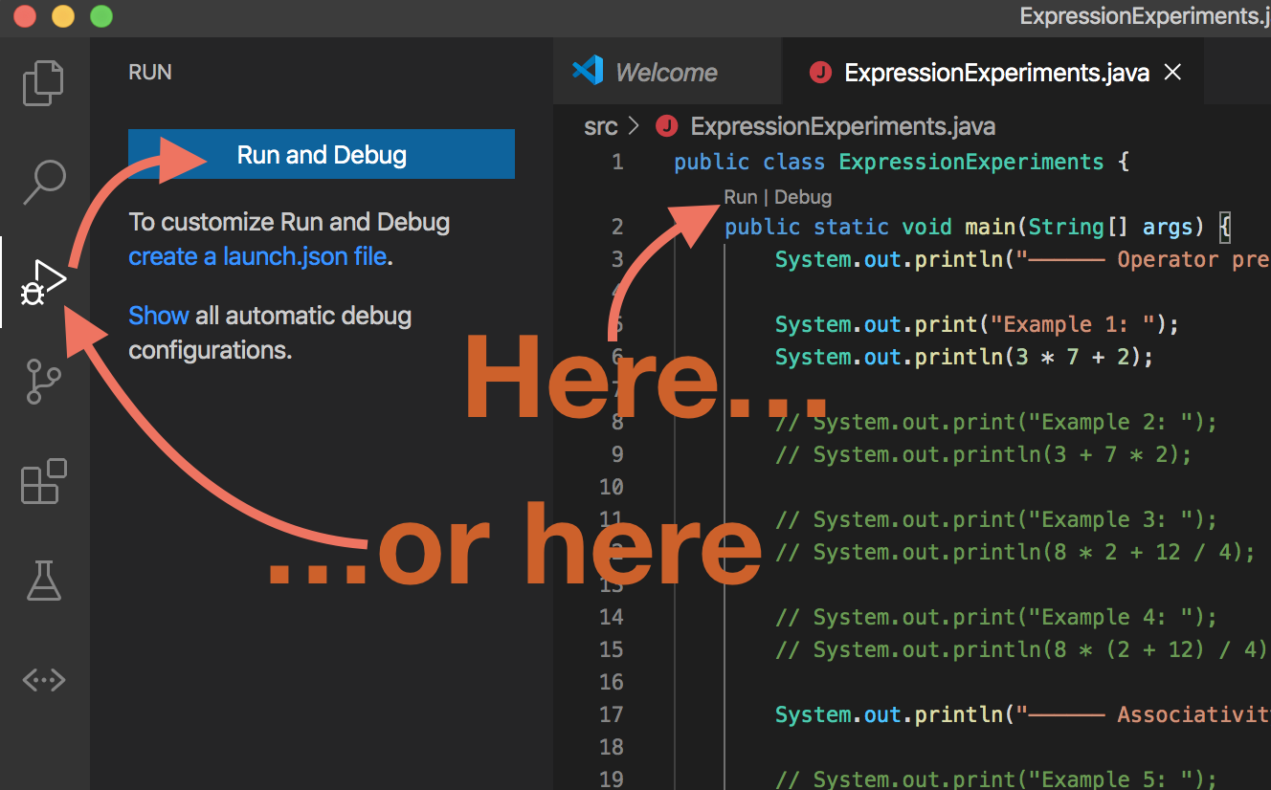
Task: Click the Java icon in the breadcrumb
Action: point(668,125)
